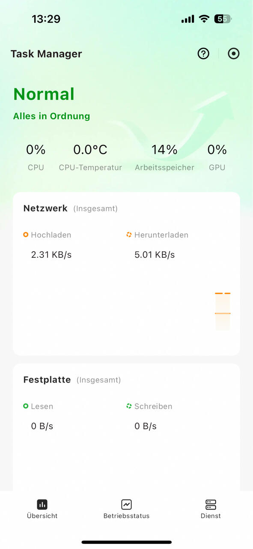Open the help question mark icon
This screenshot has width=253, height=549.
(203, 54)
